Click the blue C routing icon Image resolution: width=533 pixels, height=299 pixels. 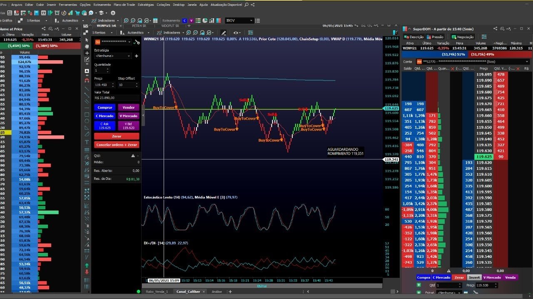coord(185,20)
